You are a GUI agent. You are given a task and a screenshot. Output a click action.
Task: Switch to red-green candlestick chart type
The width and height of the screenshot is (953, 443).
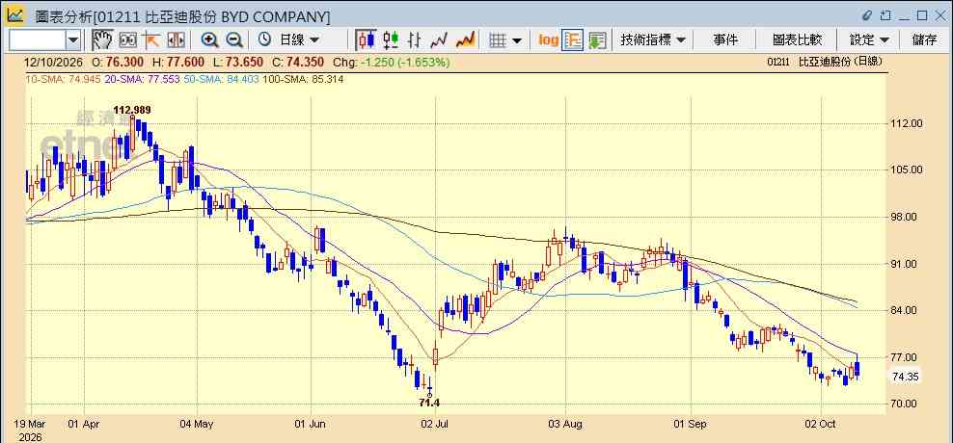pos(391,40)
